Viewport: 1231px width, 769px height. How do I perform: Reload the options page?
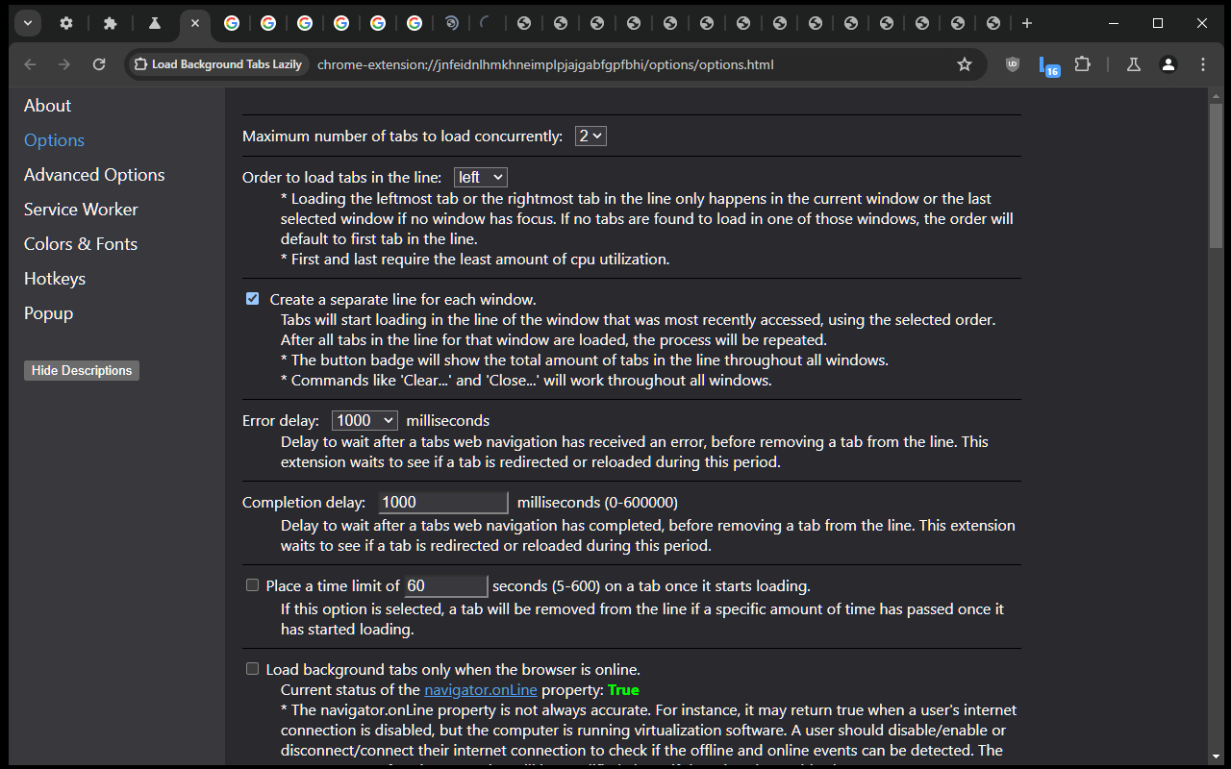click(99, 64)
